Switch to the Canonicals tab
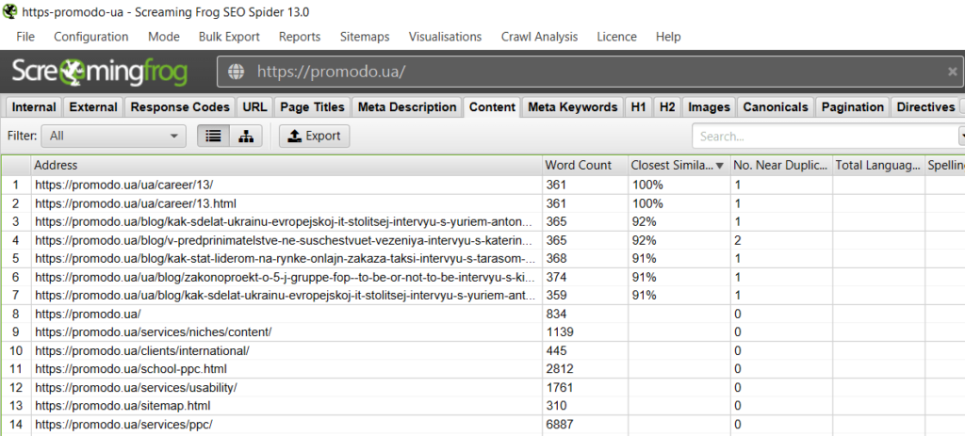 point(776,107)
